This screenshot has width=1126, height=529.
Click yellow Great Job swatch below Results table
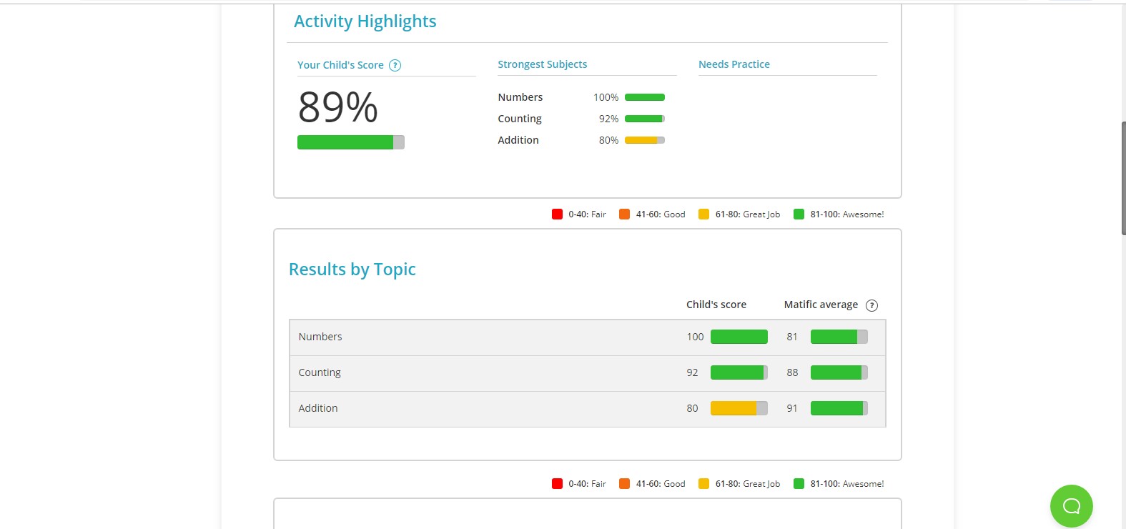pos(703,483)
